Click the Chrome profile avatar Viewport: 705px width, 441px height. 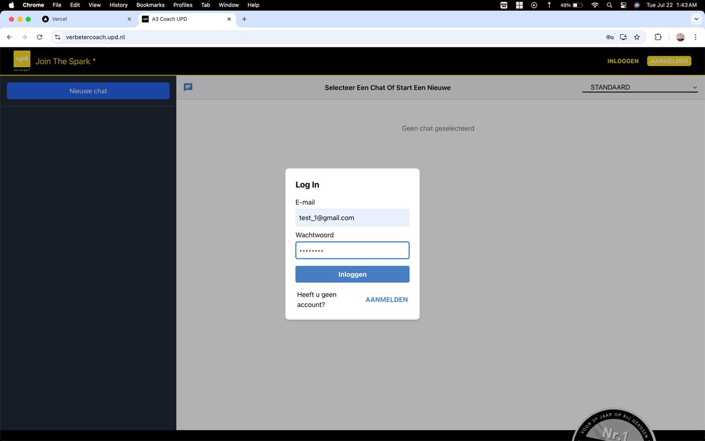[x=679, y=37]
